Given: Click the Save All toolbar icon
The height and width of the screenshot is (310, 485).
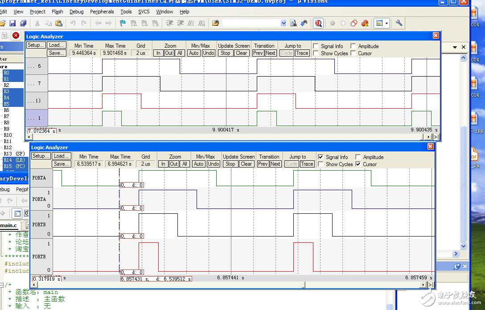Looking at the screenshot, I should pyautogui.click(x=23, y=23).
